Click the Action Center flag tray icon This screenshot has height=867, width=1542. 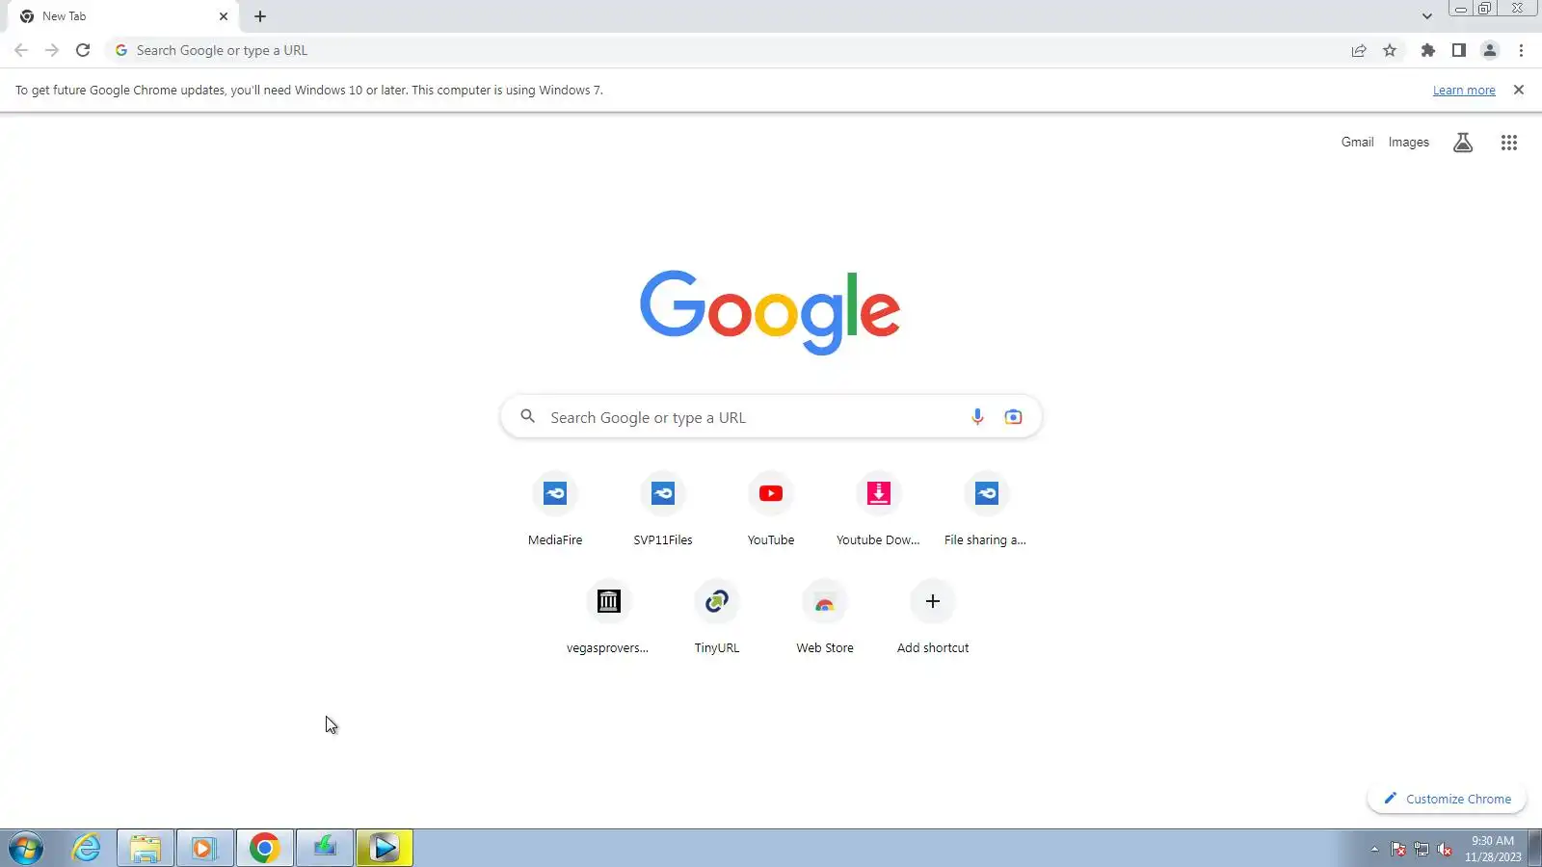(1398, 849)
